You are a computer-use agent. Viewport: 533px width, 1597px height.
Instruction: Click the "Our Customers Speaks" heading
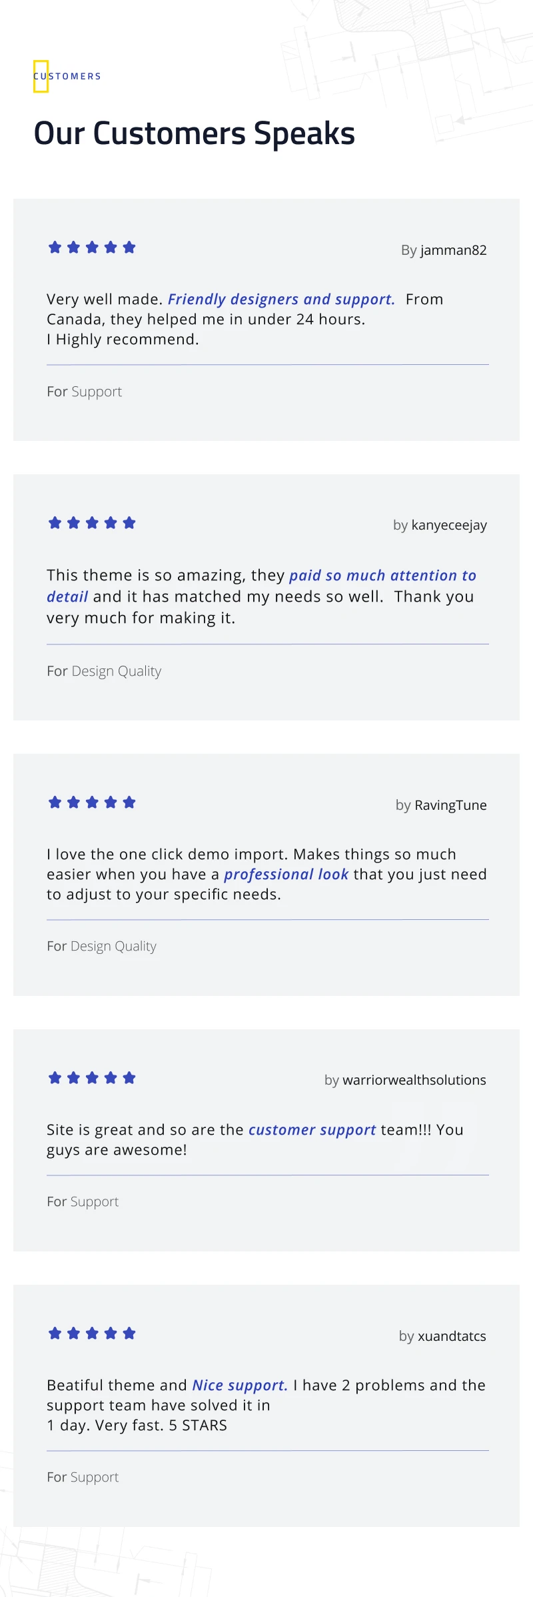click(x=194, y=133)
